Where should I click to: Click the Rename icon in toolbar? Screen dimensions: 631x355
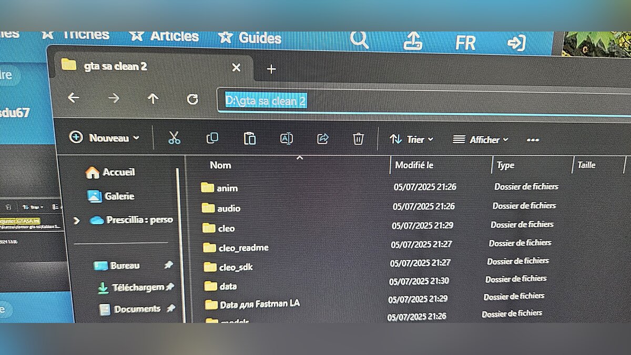tap(286, 139)
